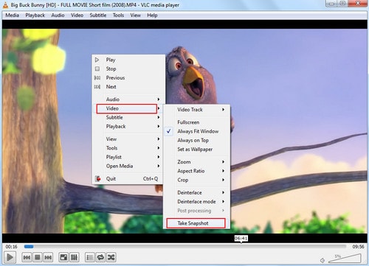Expand the Video submenu in context menu
The image size is (369, 266).
tap(128, 108)
